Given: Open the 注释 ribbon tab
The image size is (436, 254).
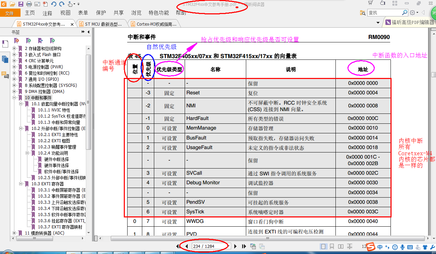Looking at the screenshot, I should (x=48, y=13).
